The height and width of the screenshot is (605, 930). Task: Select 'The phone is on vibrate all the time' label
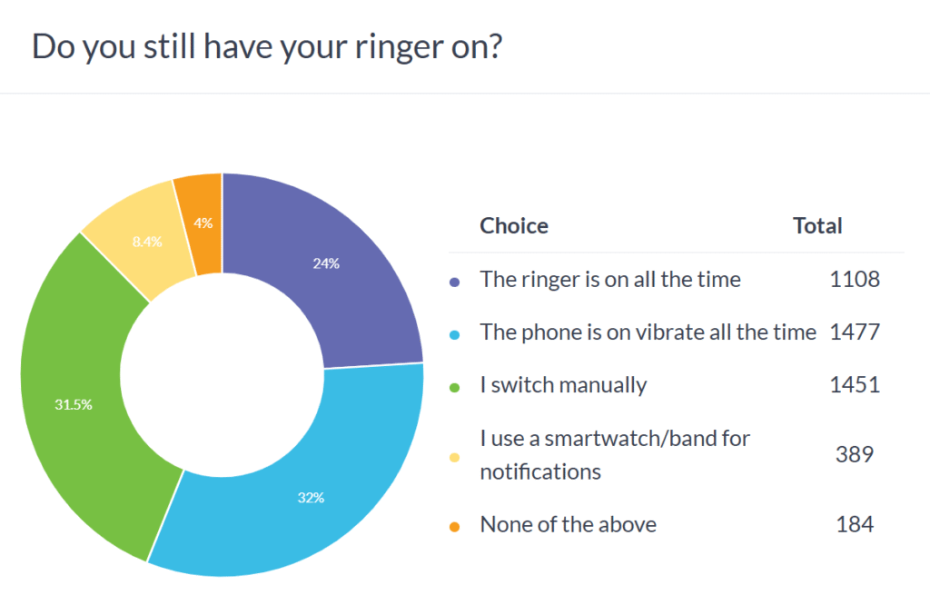click(x=648, y=332)
